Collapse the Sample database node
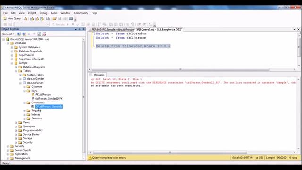The image size is (302, 170). tap(12, 63)
